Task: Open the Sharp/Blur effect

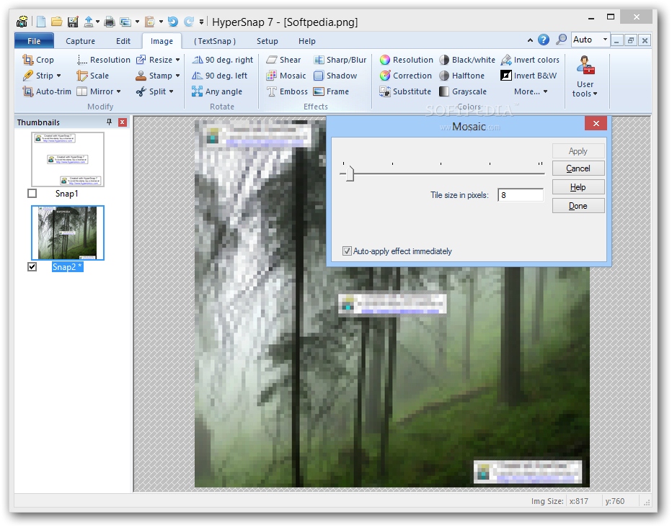Action: 340,60
